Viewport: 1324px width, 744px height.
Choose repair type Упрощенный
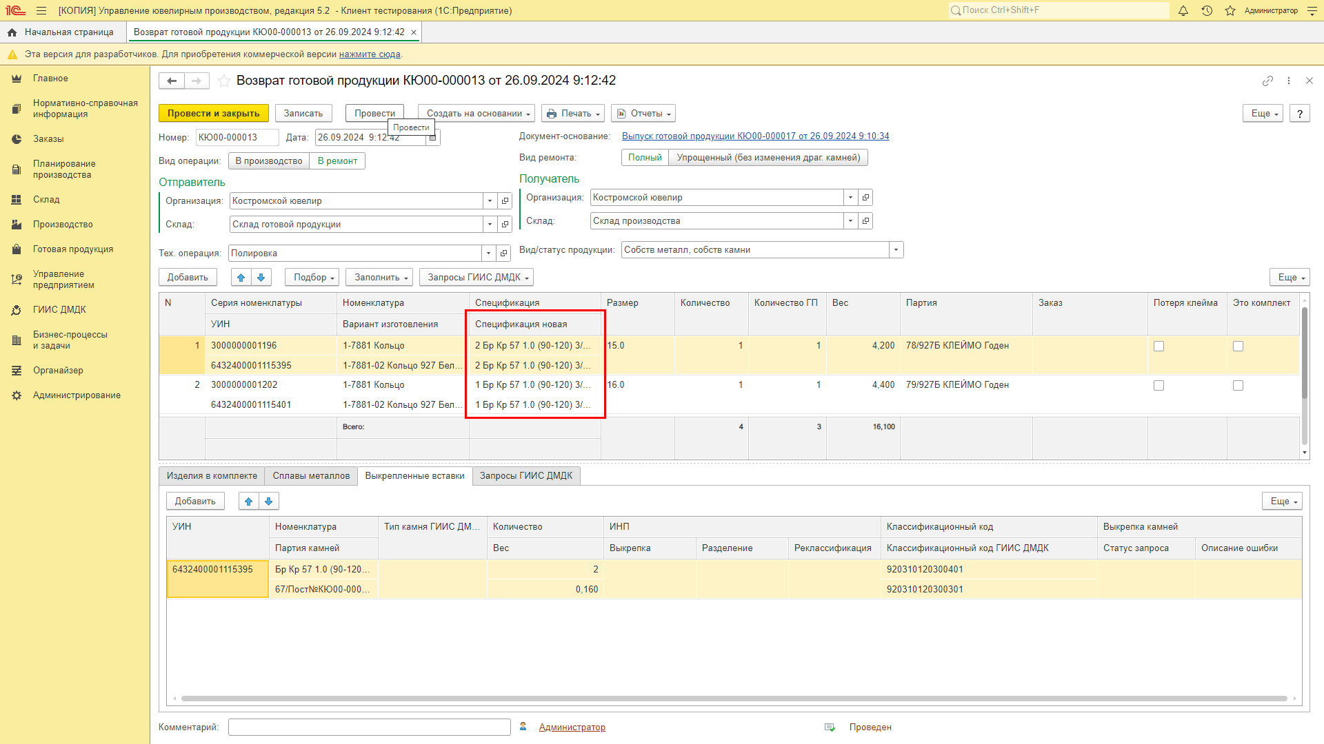coord(768,158)
